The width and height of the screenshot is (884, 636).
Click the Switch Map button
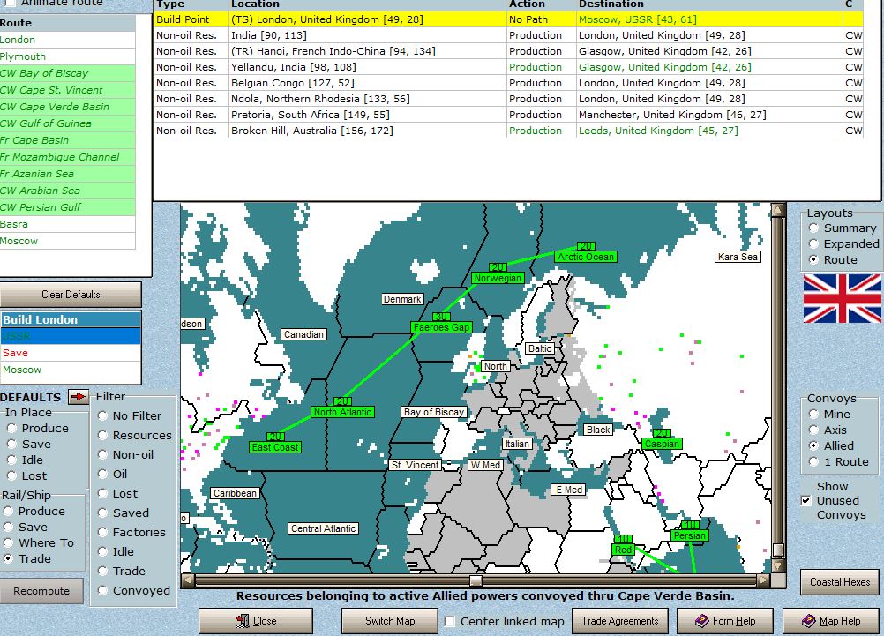coord(390,621)
